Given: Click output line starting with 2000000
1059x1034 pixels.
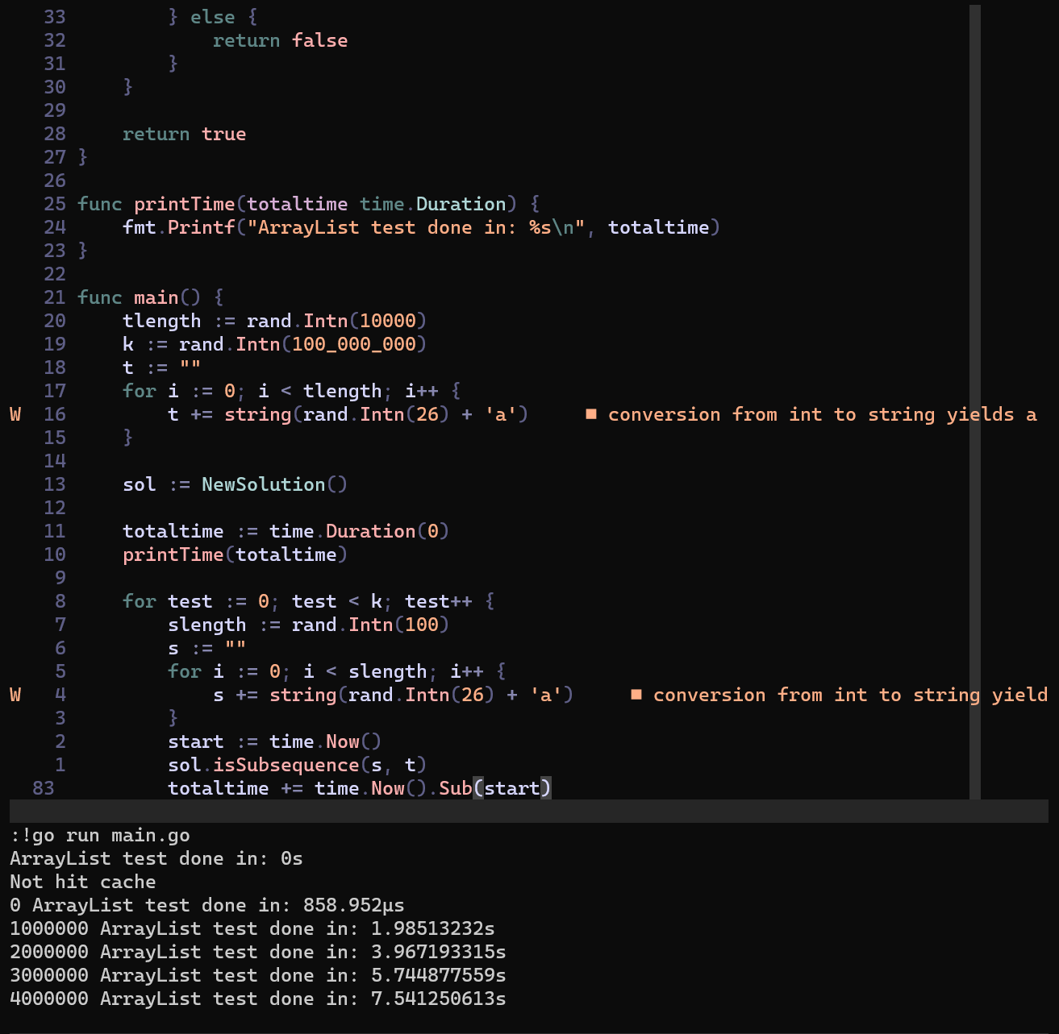Looking at the screenshot, I should click(x=258, y=953).
